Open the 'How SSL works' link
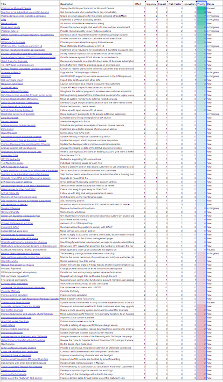This screenshot has height=382, width=223. coord(9,261)
